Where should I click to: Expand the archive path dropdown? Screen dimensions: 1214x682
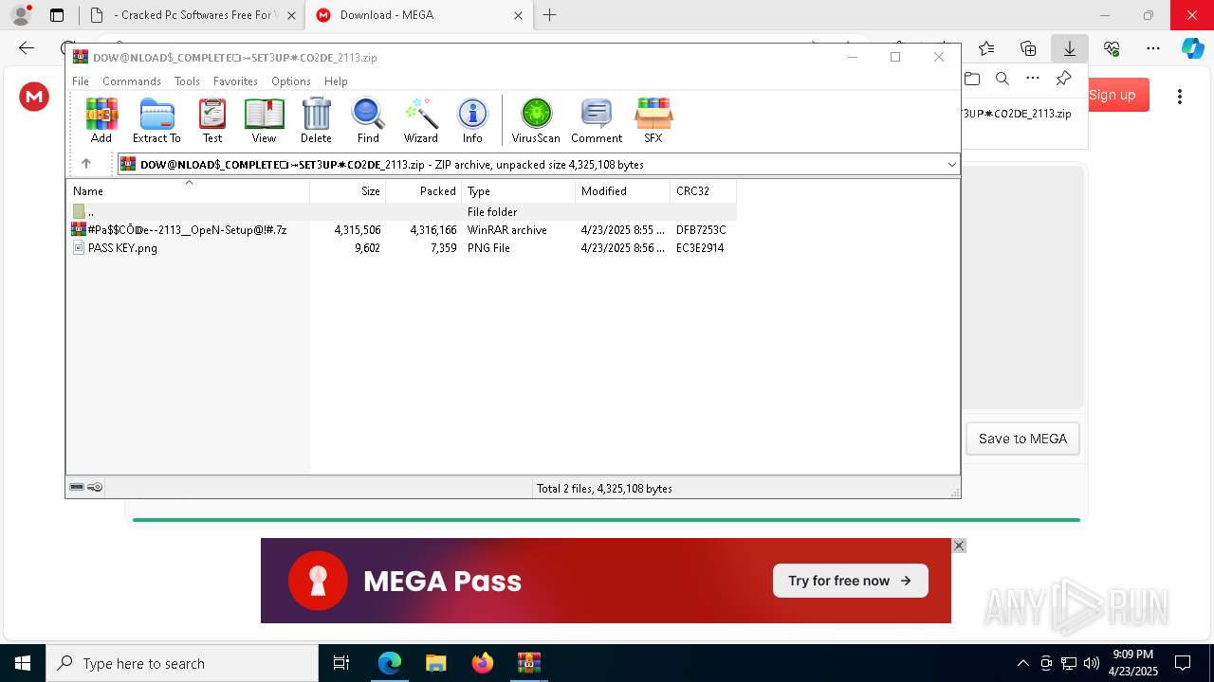point(951,165)
